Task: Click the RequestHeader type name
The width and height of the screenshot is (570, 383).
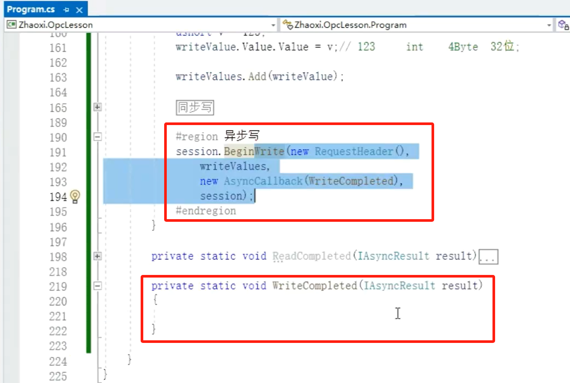Action: (x=354, y=152)
